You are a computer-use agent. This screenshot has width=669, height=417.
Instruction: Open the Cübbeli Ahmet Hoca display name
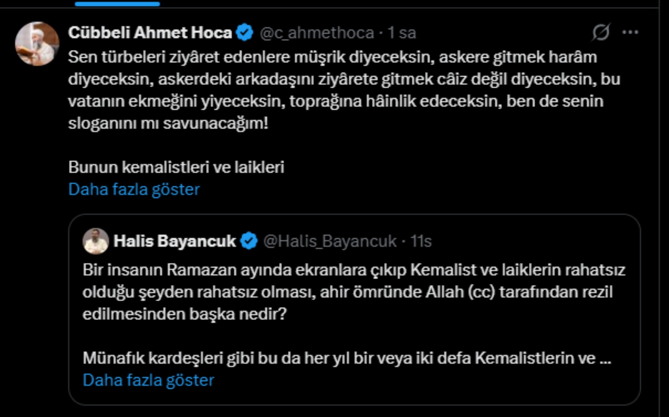pos(150,33)
